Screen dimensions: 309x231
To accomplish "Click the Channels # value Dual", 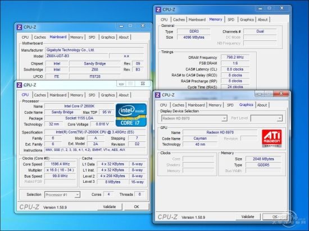I will (260, 31).
